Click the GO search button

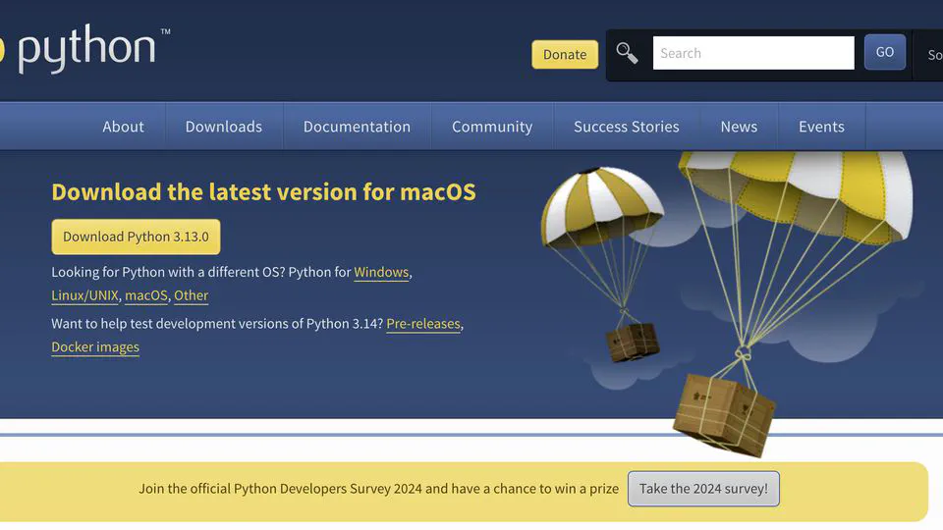pos(885,52)
